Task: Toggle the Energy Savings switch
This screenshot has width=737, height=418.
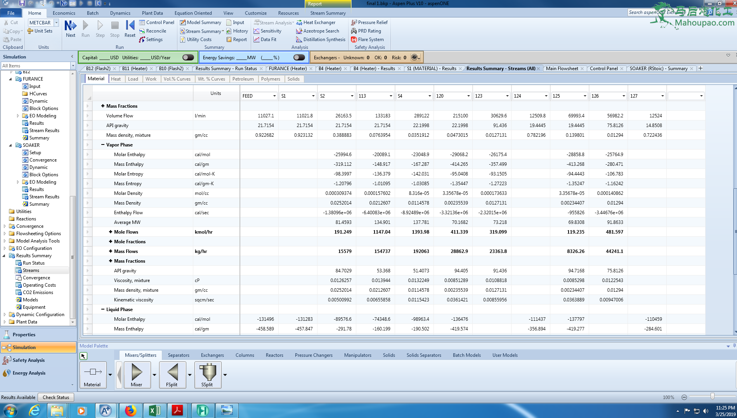Action: coord(299,57)
